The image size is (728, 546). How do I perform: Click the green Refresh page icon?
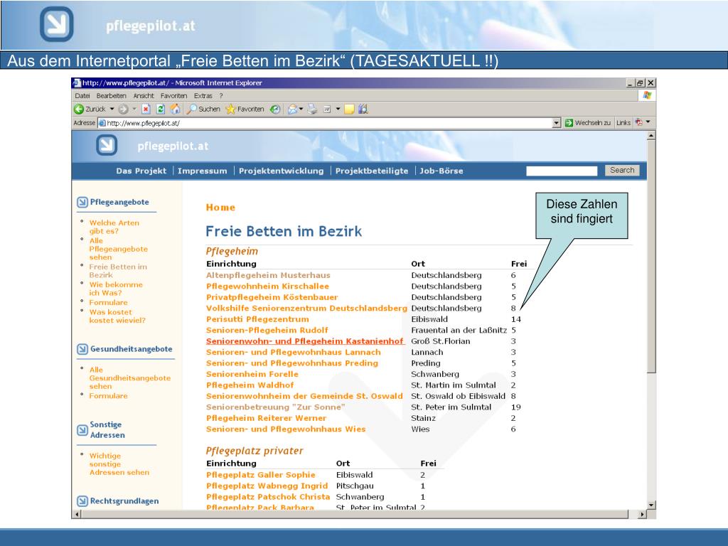click(160, 109)
